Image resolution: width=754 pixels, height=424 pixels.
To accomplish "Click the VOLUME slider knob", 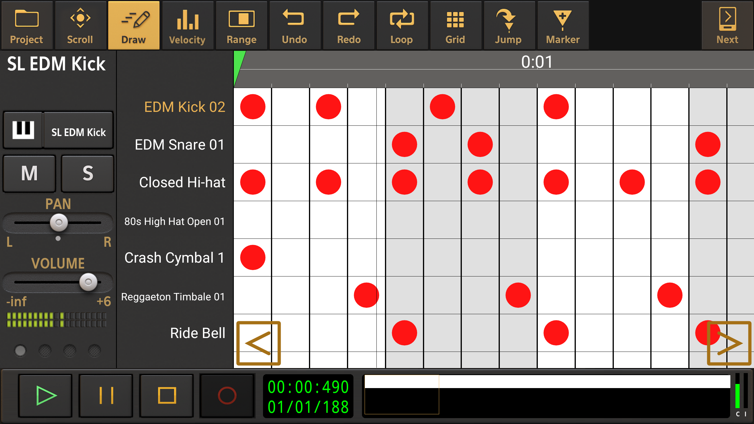I will coord(88,282).
